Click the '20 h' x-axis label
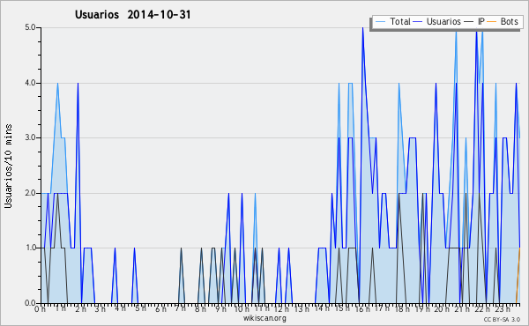The width and height of the screenshot is (529, 326). [x=442, y=308]
